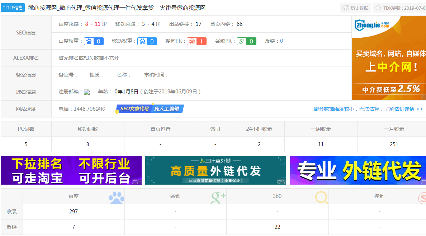The width and height of the screenshot is (426, 236).
Task: Click the 360 magnifier icon in table header
Action: tap(321, 197)
